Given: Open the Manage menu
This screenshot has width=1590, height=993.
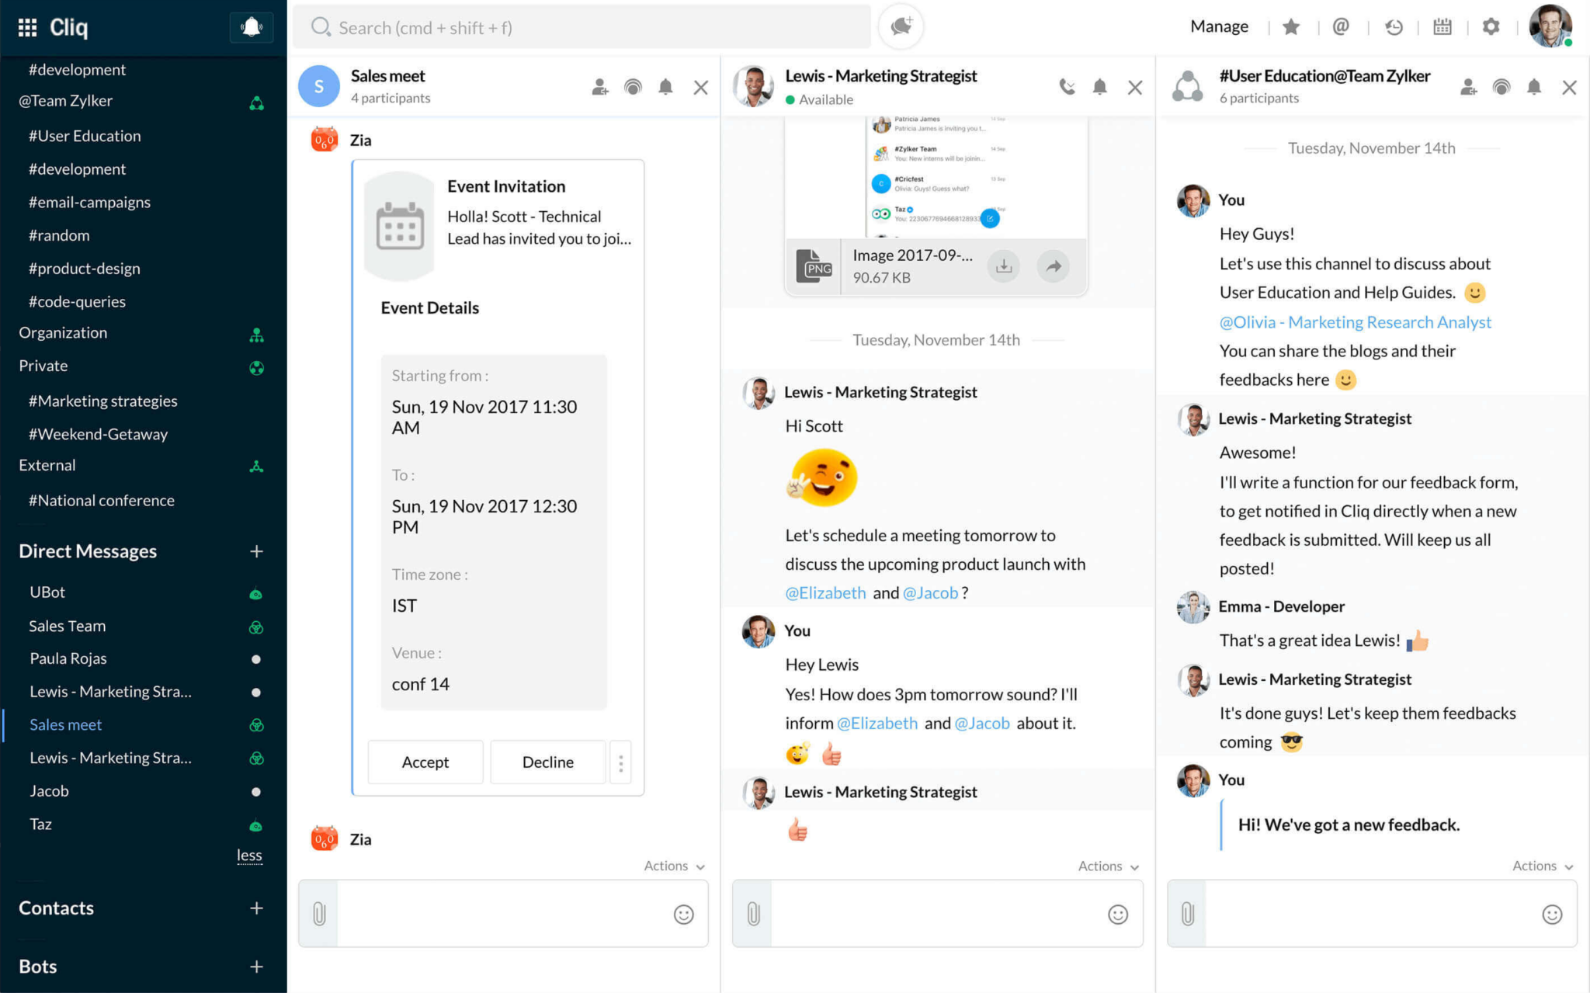Looking at the screenshot, I should [x=1219, y=26].
